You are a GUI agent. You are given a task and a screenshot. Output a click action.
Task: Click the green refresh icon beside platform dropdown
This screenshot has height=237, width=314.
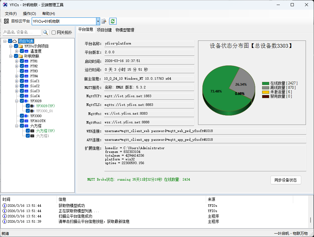click(113, 21)
